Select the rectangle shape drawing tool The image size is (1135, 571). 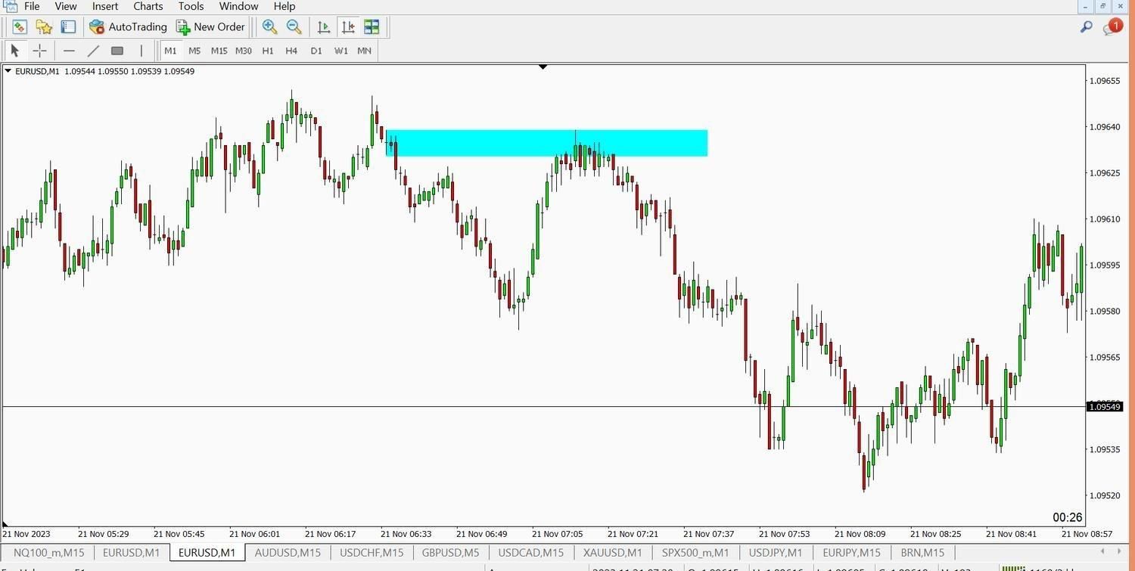[x=117, y=51]
